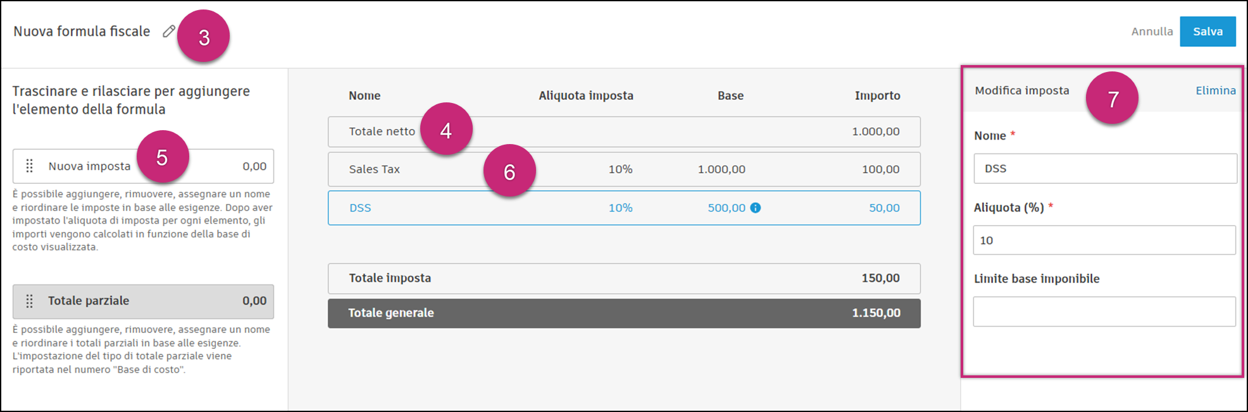Viewport: 1248px width, 412px height.
Task: Grab the drag handle of Nuova imposta
Action: click(29, 166)
